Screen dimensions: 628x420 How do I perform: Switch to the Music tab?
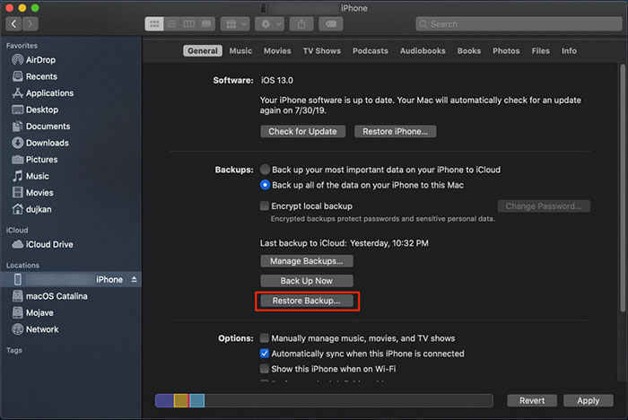[240, 51]
